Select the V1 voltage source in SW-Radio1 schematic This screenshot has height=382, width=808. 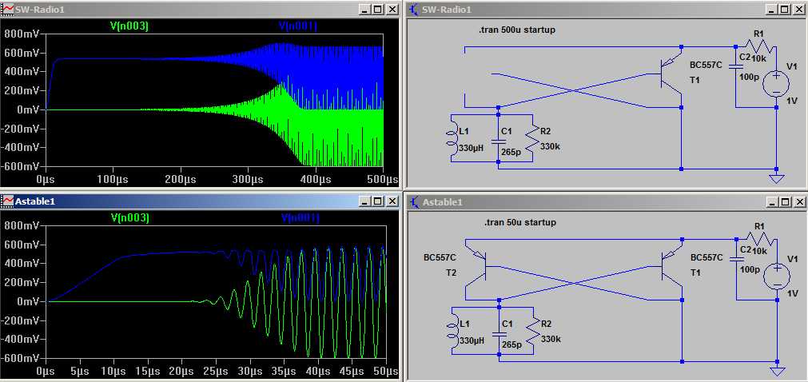click(775, 84)
